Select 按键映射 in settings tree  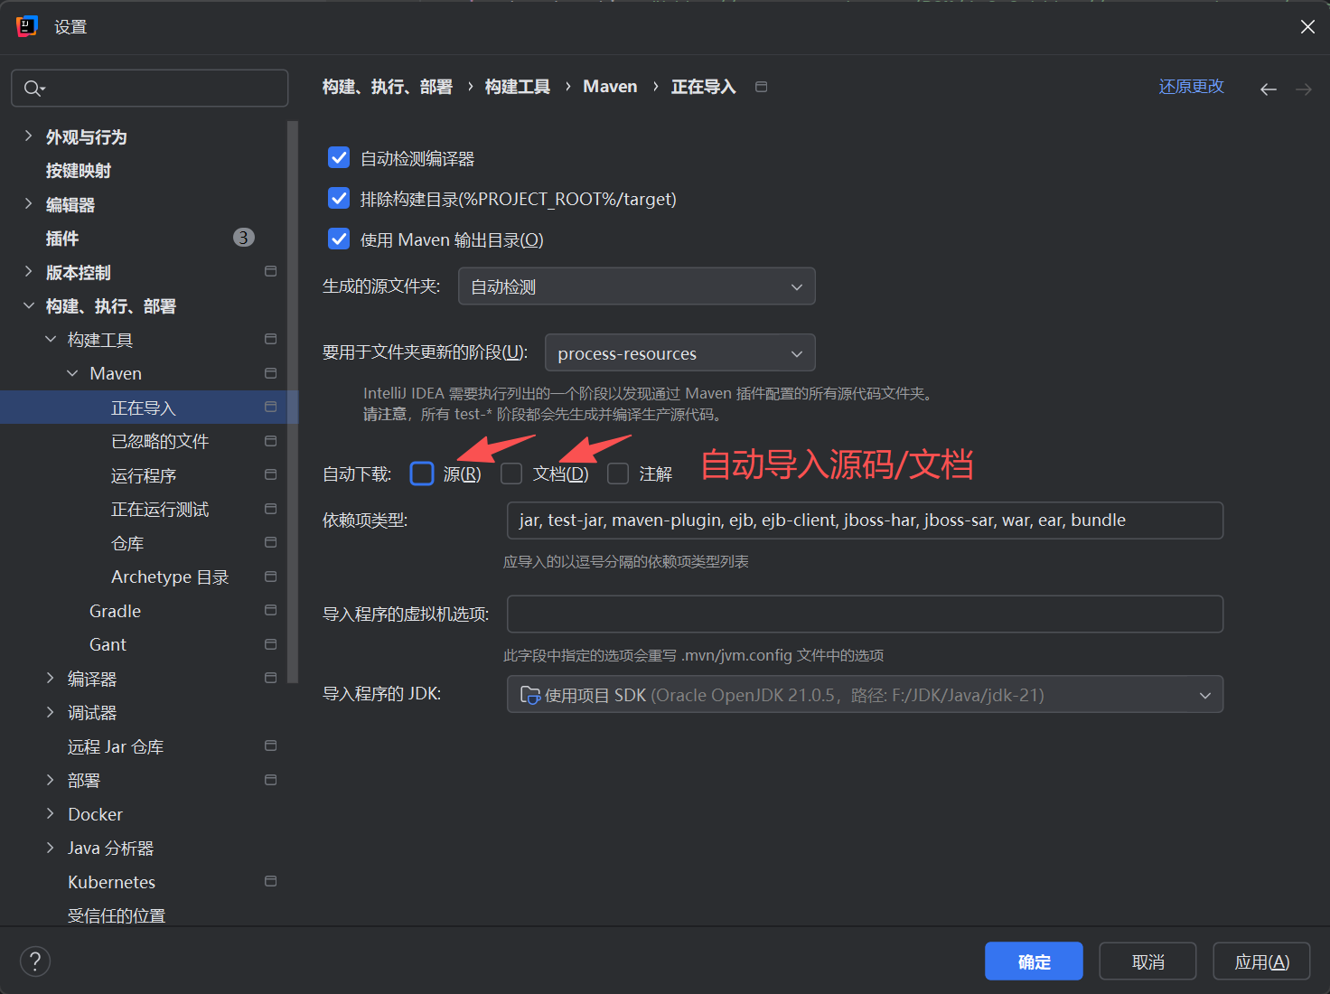79,171
